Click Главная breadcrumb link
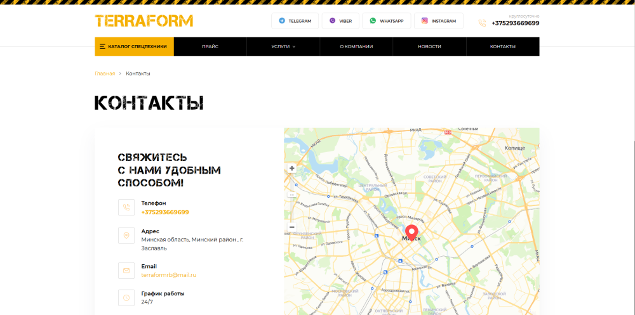635x315 pixels. [x=105, y=74]
